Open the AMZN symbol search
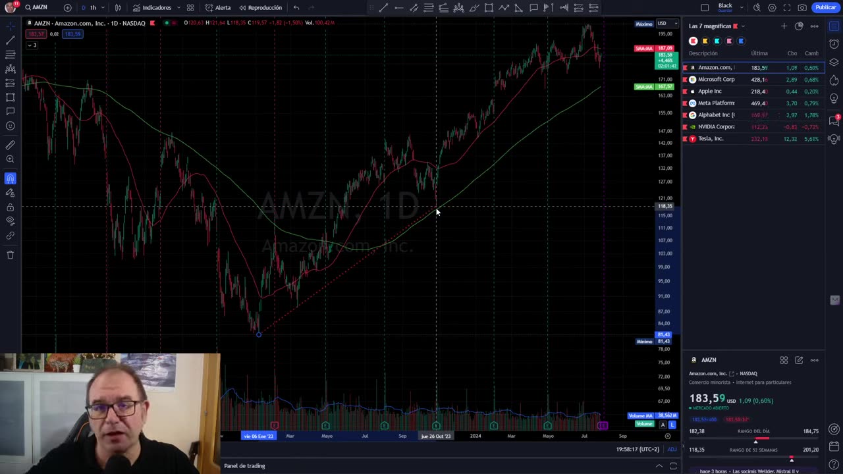The image size is (843, 474). point(37,7)
